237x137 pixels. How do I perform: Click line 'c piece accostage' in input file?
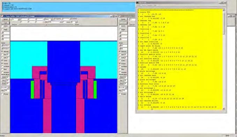(147, 71)
